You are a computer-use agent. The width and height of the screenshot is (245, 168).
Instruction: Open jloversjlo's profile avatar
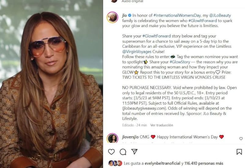pos(112,138)
